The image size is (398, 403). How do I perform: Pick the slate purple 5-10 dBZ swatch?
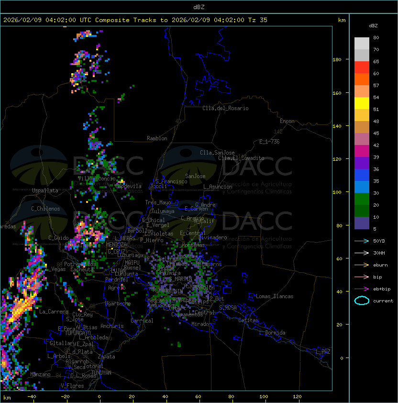362,223
